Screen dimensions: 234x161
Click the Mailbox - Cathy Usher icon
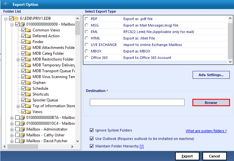22,135
